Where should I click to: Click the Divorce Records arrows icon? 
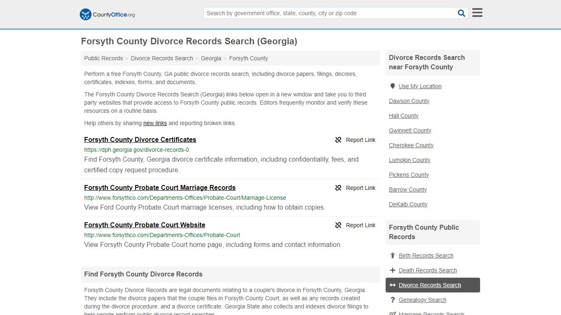click(393, 285)
